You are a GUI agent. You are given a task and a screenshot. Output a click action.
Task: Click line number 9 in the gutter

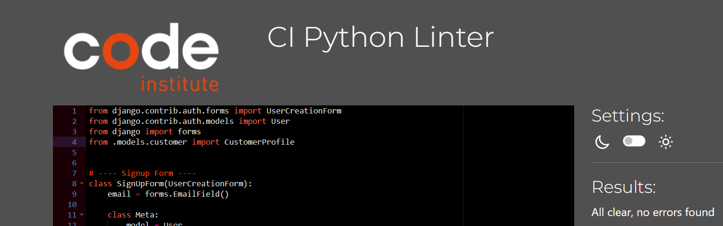point(74,194)
